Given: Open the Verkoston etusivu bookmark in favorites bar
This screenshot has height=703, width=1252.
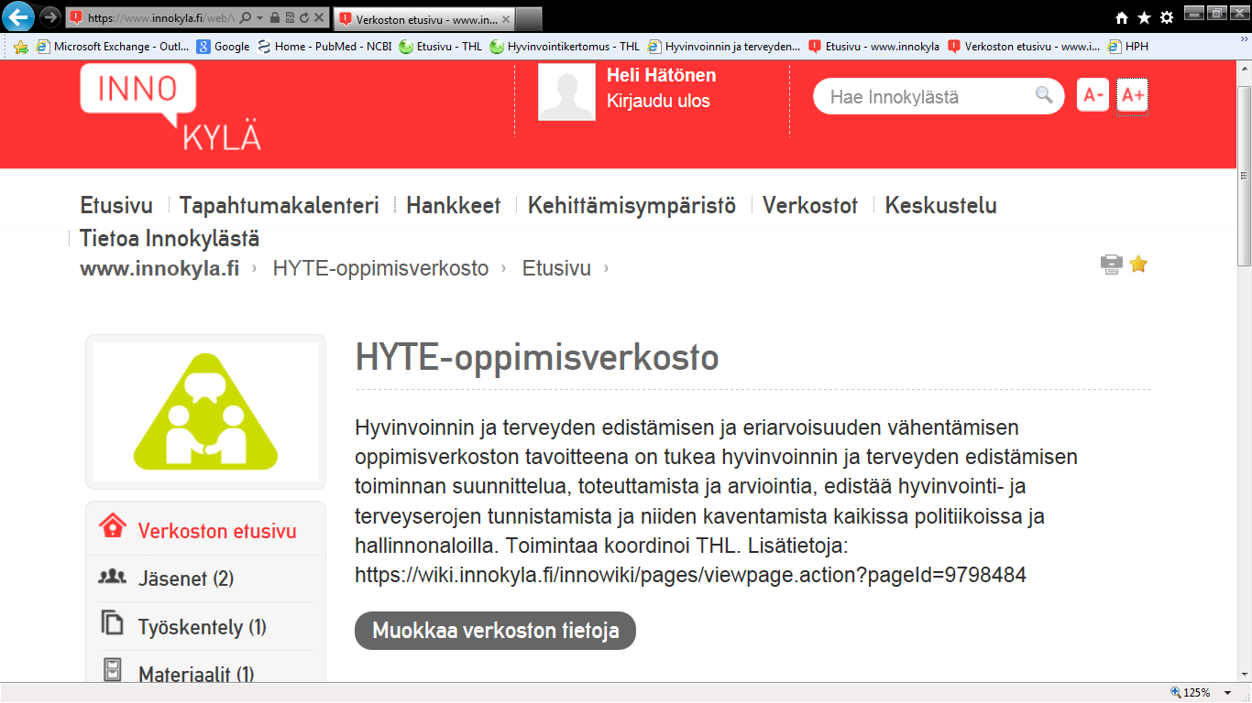Looking at the screenshot, I should (x=1024, y=47).
